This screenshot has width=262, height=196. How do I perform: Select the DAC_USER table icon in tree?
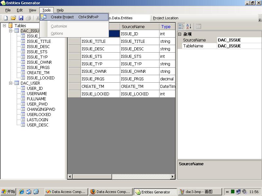pos(17,83)
